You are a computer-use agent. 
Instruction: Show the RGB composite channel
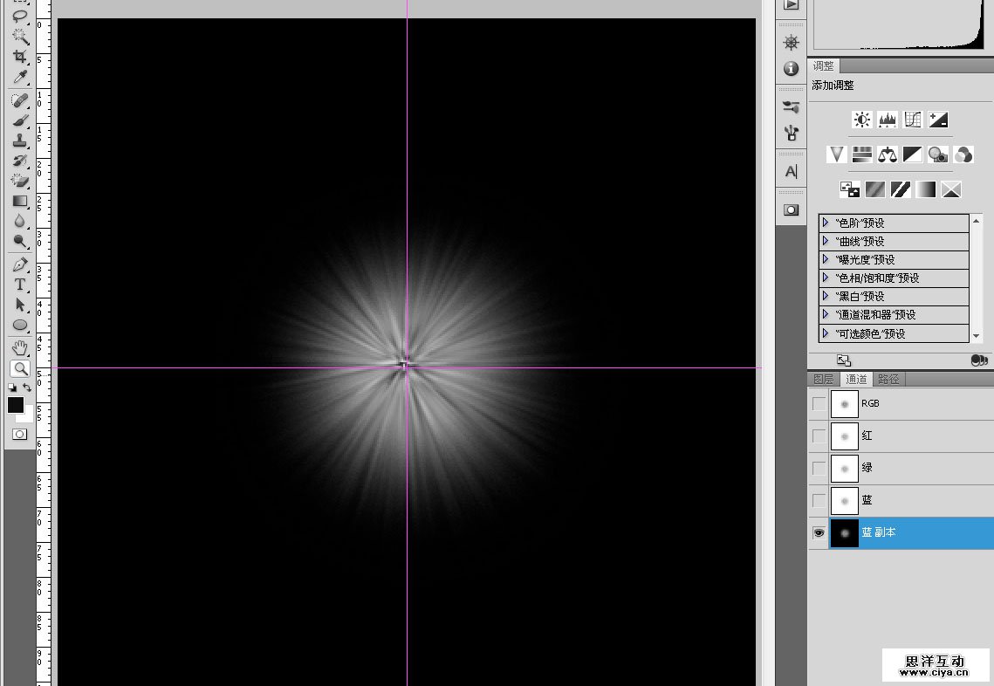[819, 404]
